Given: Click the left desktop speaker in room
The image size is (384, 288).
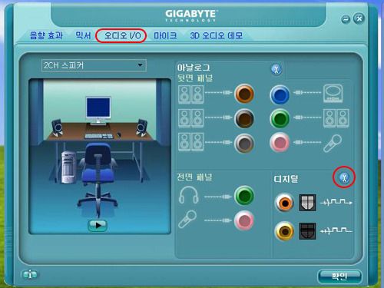Looking at the screenshot, I should point(58,127).
